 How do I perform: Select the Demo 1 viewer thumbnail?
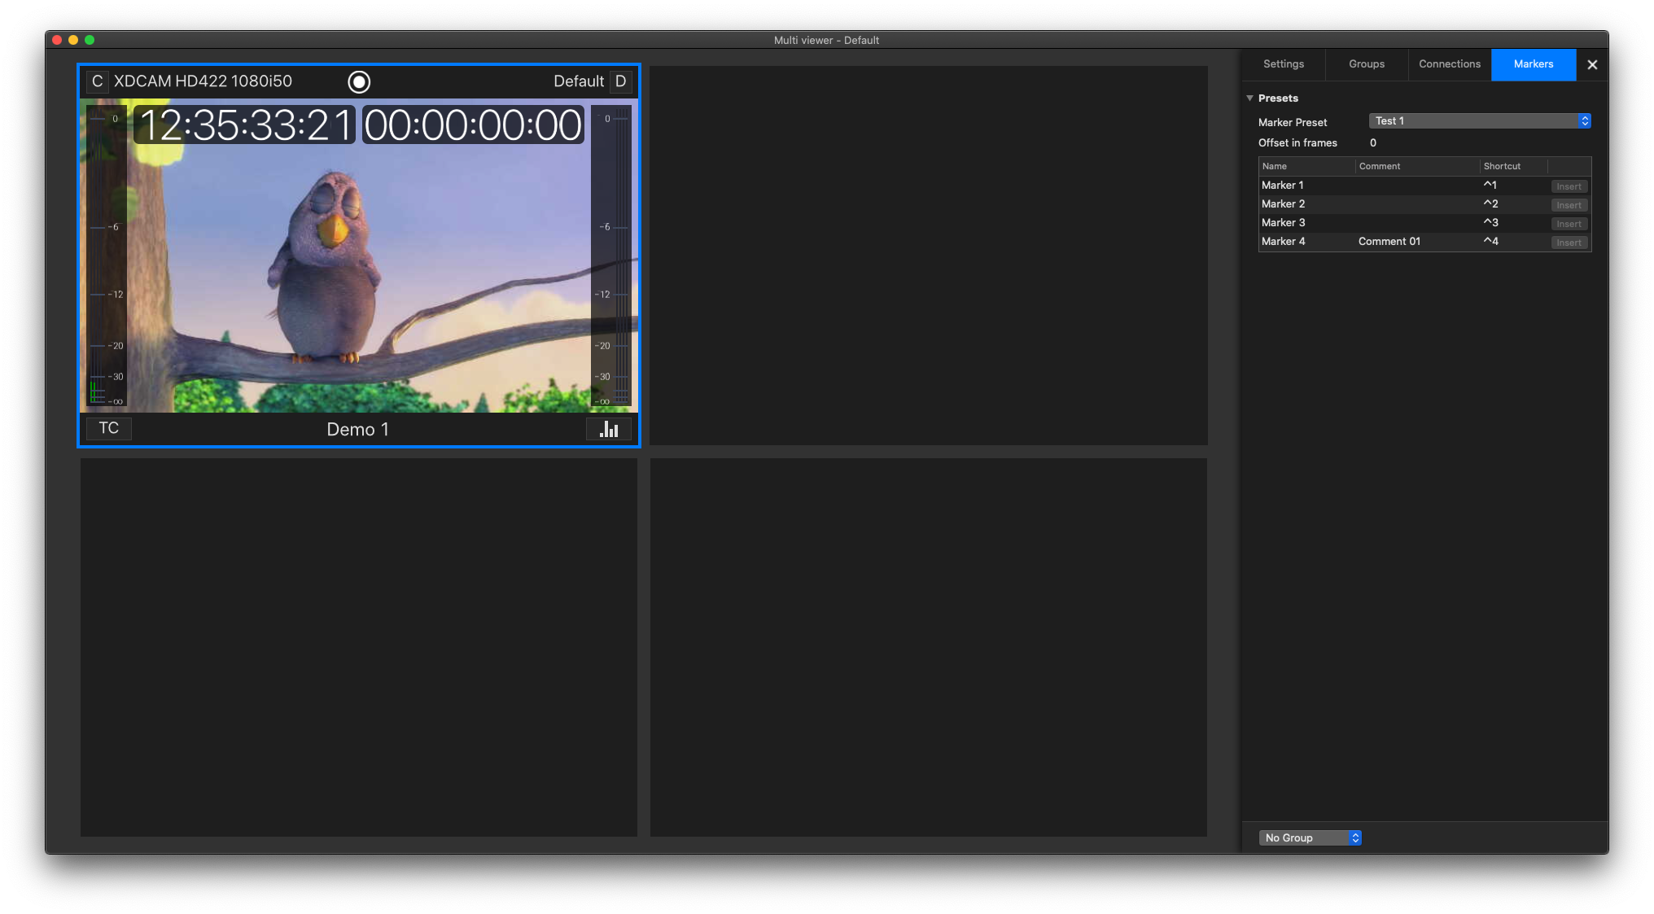[x=359, y=256]
